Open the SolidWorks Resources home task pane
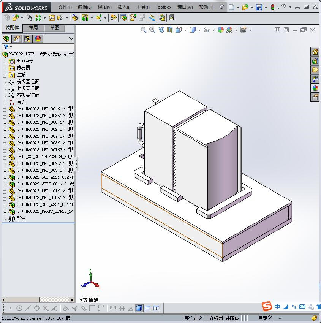This screenshot has height=323, width=321. (x=315, y=52)
